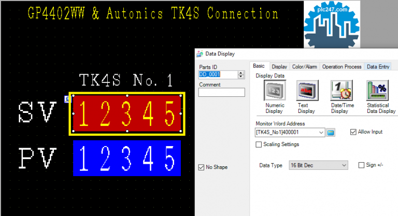
Task: Open the Operation Process tab
Action: pos(342,67)
